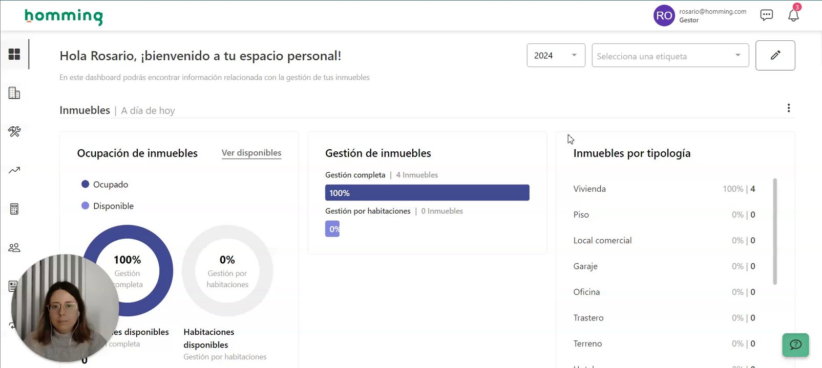Image resolution: width=822 pixels, height=368 pixels.
Task: Open the calculator icon in sidebar
Action: tap(14, 209)
